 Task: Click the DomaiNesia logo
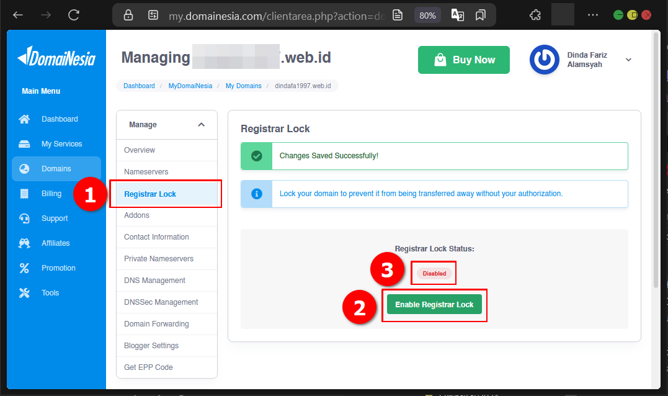click(56, 56)
